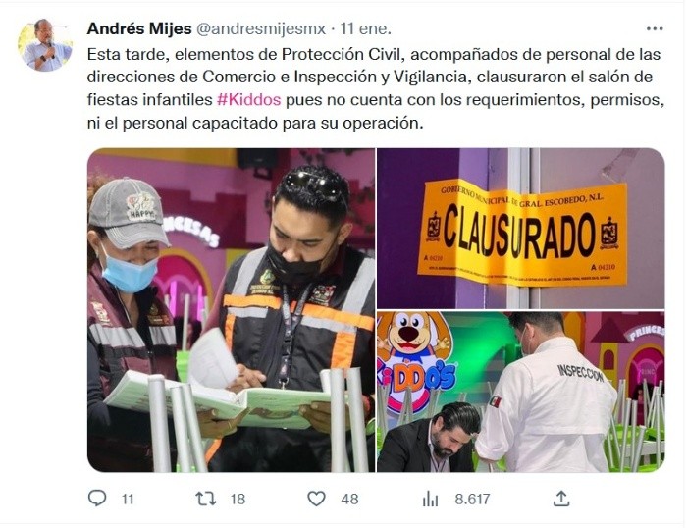This screenshot has width=687, height=528.
Task: Click the 11 replies count
Action: coord(128,500)
